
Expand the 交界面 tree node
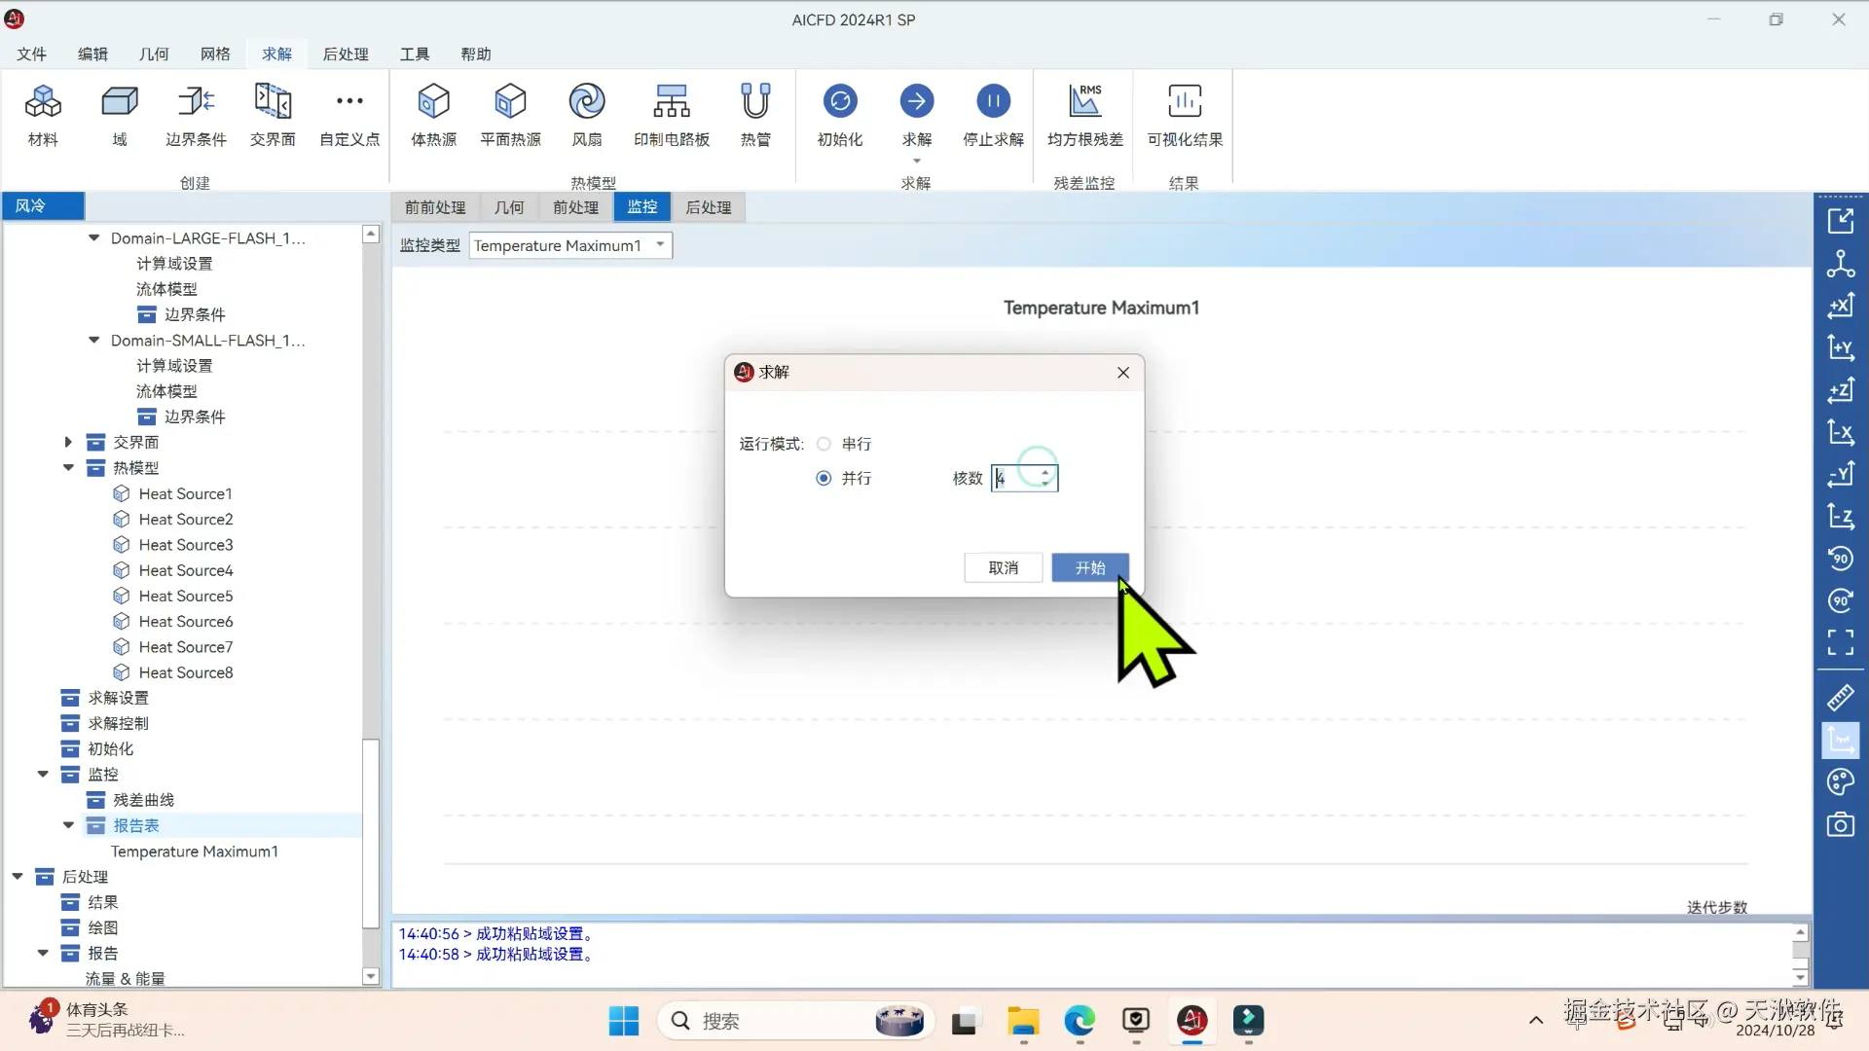68,442
